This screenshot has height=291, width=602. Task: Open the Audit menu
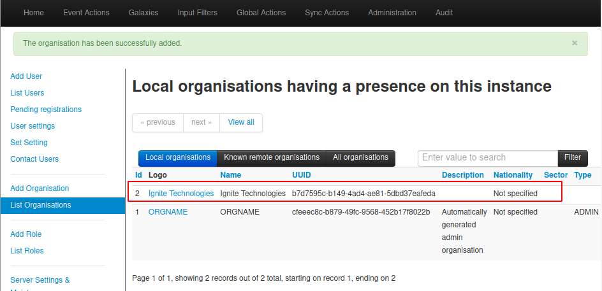tap(444, 13)
